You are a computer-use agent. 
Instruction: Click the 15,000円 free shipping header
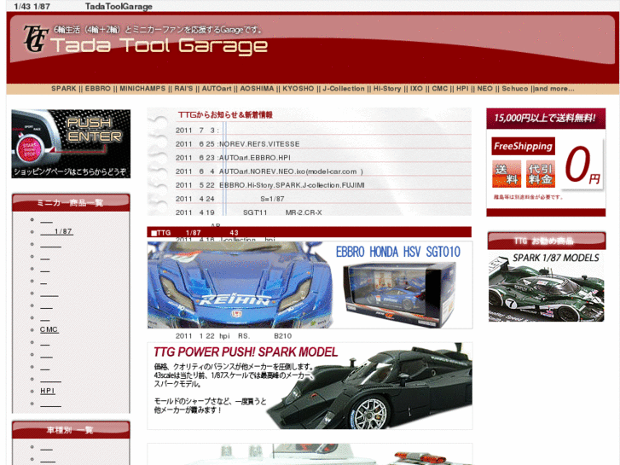[546, 118]
